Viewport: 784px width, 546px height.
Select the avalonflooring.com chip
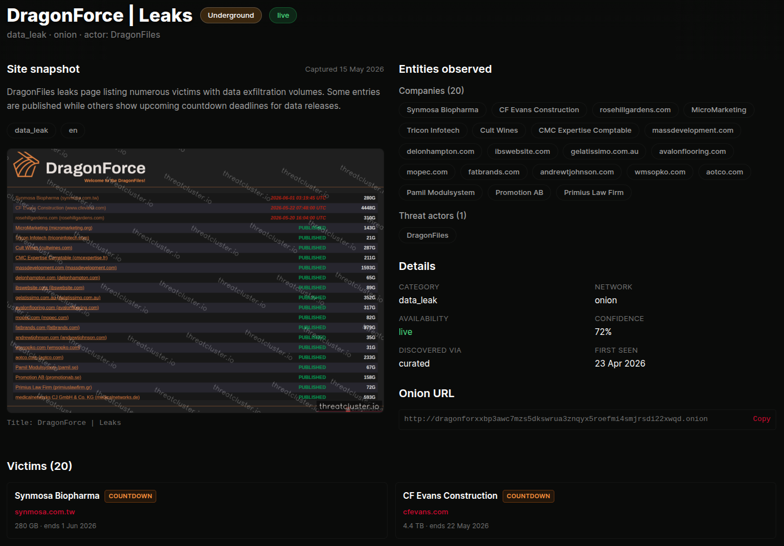pos(693,152)
